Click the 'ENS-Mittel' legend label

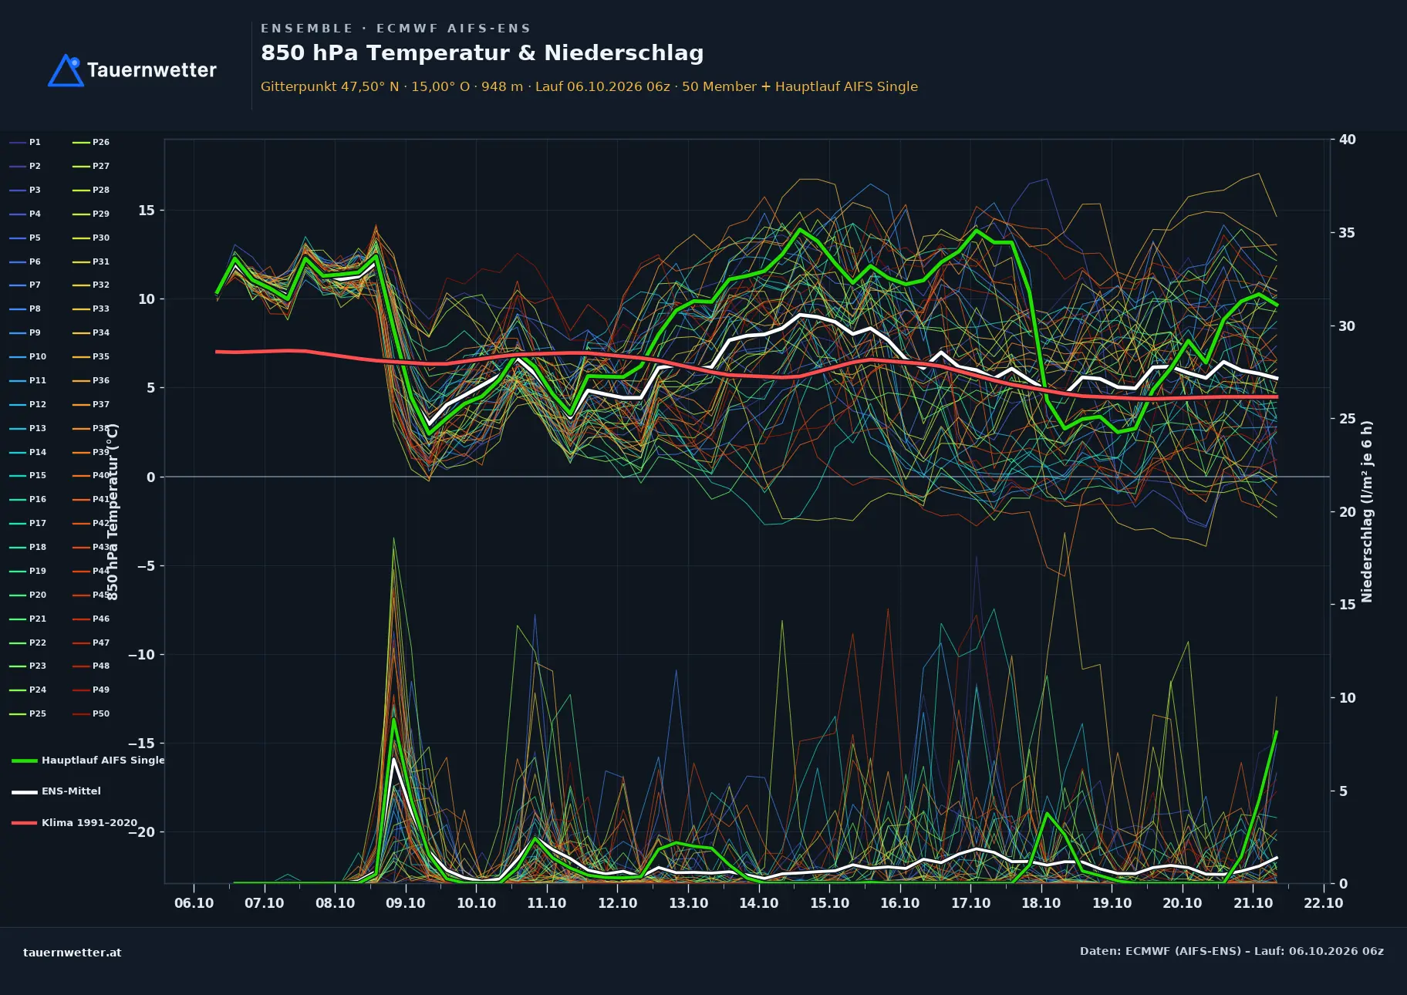[71, 791]
